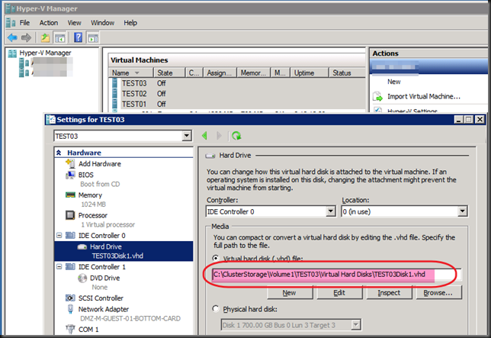Click the IDE Controller 0 icon
Image resolution: width=491 pixels, height=338 pixels.
click(70, 235)
